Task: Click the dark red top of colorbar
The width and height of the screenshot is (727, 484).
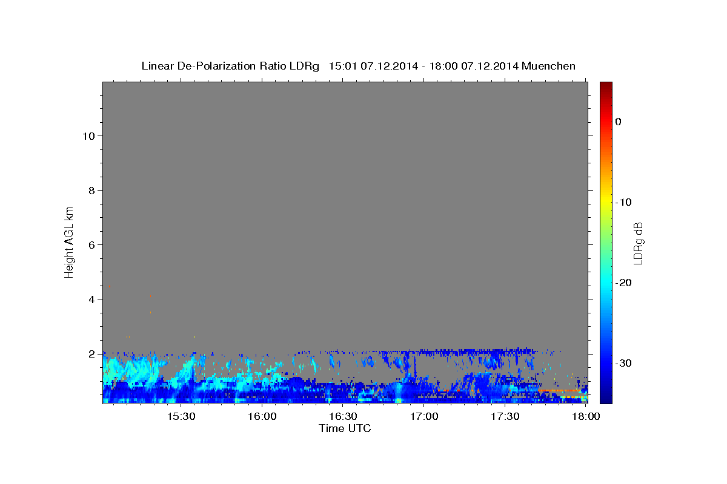Action: point(606,87)
